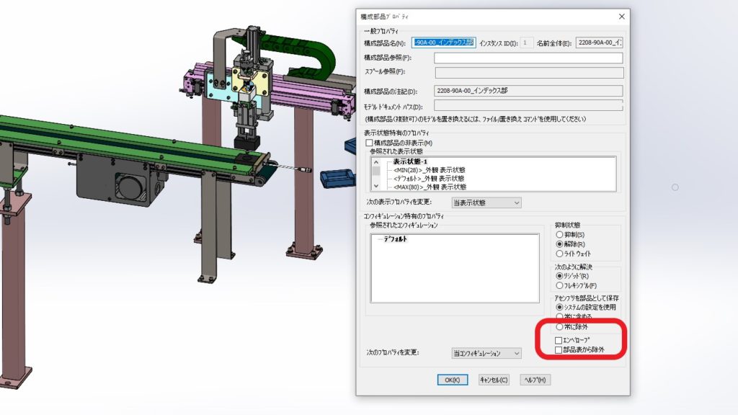
Task: Open help with ヘルプ(H) button
Action: tap(535, 380)
